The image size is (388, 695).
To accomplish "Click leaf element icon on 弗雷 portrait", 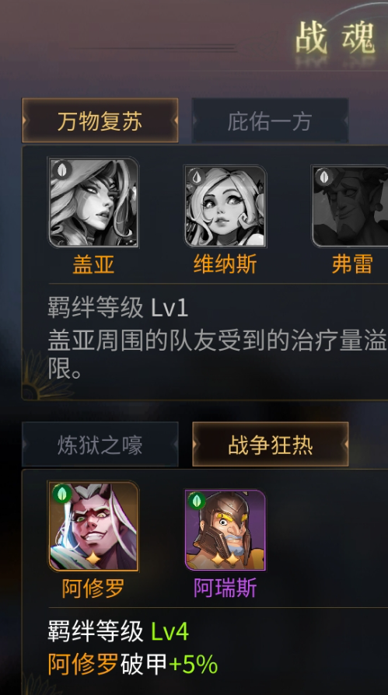I will click(323, 176).
